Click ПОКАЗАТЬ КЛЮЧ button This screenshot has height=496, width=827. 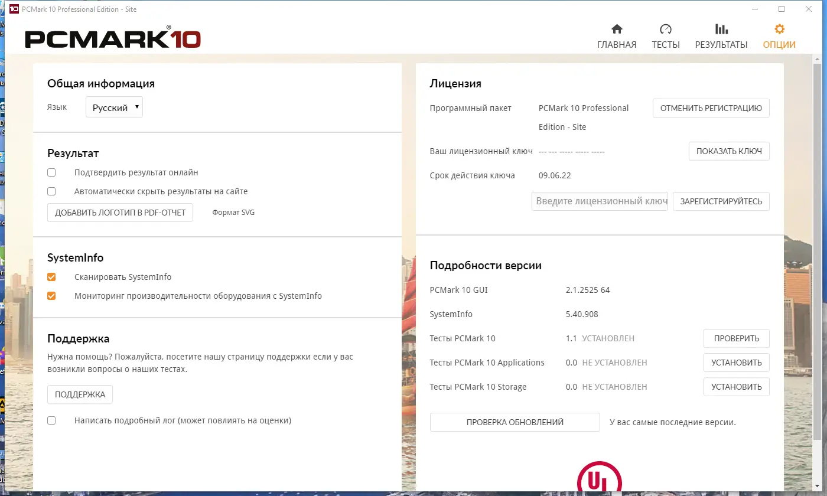[x=729, y=151]
